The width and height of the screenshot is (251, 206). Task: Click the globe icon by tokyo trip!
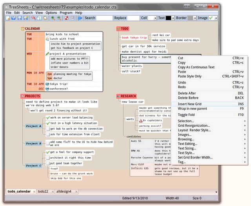pyautogui.click(x=47, y=84)
